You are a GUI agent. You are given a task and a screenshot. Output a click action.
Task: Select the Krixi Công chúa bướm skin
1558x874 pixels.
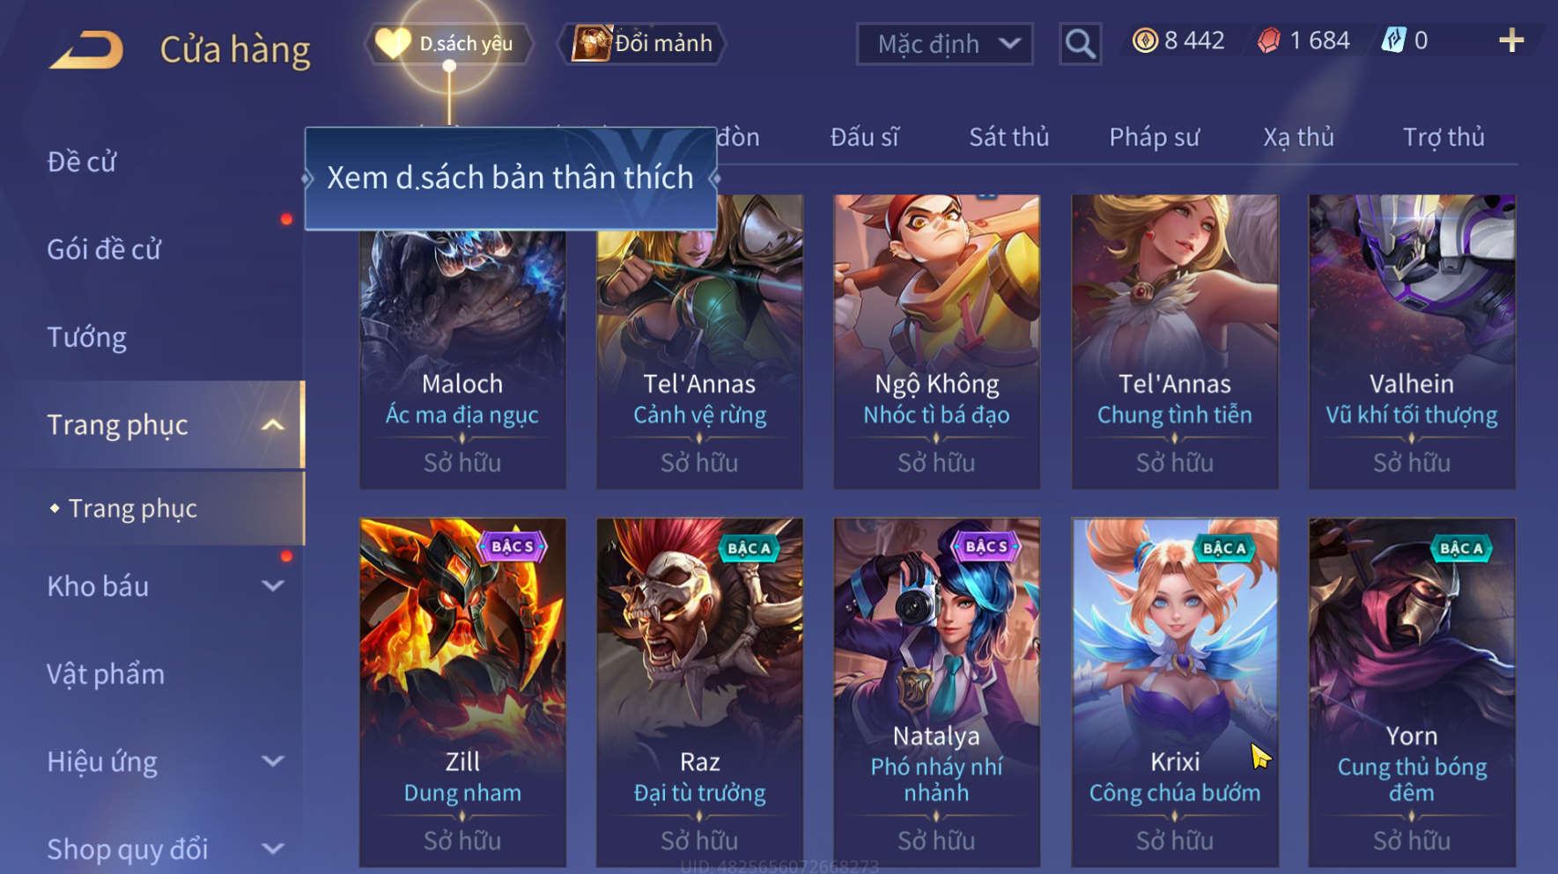click(1175, 692)
